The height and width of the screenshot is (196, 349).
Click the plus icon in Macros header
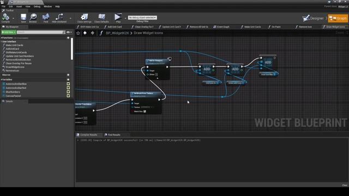coord(68,75)
